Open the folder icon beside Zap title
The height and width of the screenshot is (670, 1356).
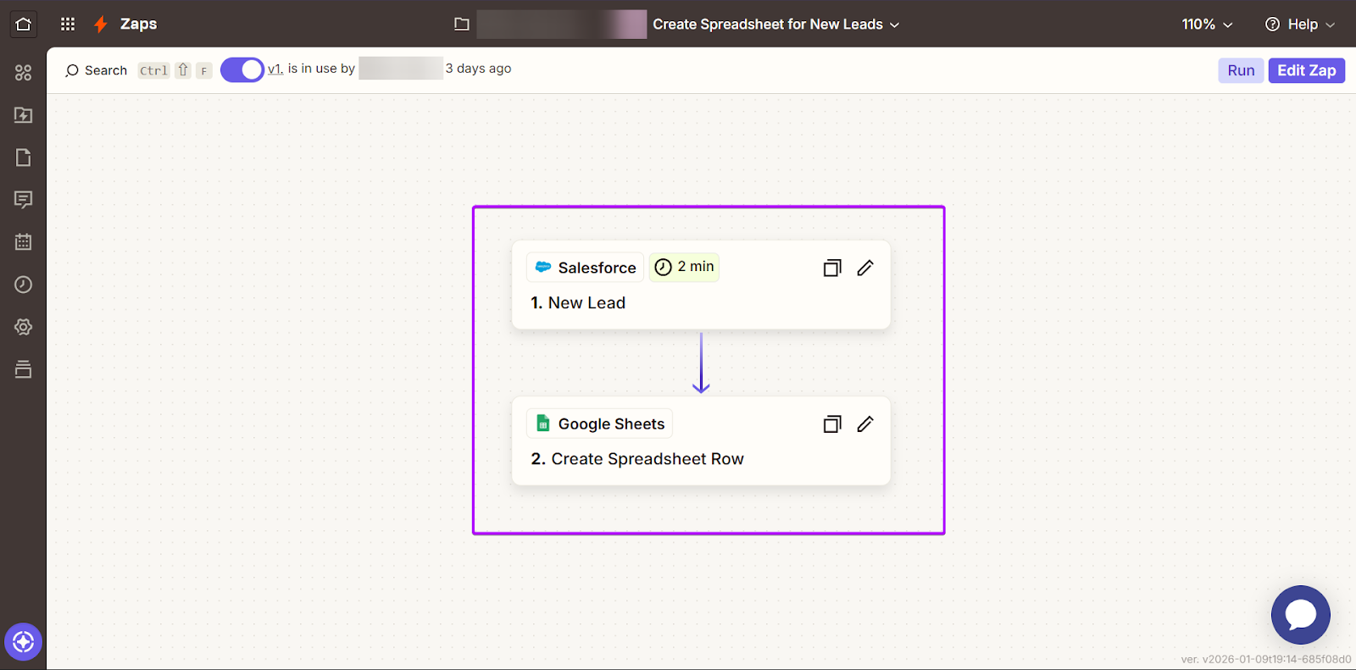pos(462,24)
